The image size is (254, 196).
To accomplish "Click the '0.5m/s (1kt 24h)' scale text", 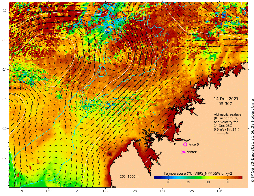I will coord(227,129).
